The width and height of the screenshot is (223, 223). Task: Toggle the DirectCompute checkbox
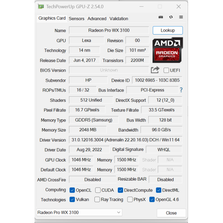pos(120,190)
